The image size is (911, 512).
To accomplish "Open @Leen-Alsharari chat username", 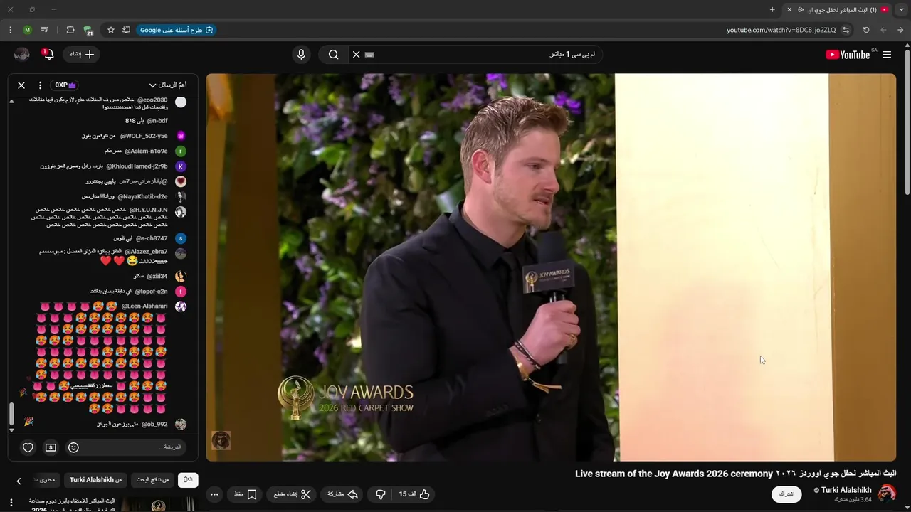I will [x=144, y=306].
